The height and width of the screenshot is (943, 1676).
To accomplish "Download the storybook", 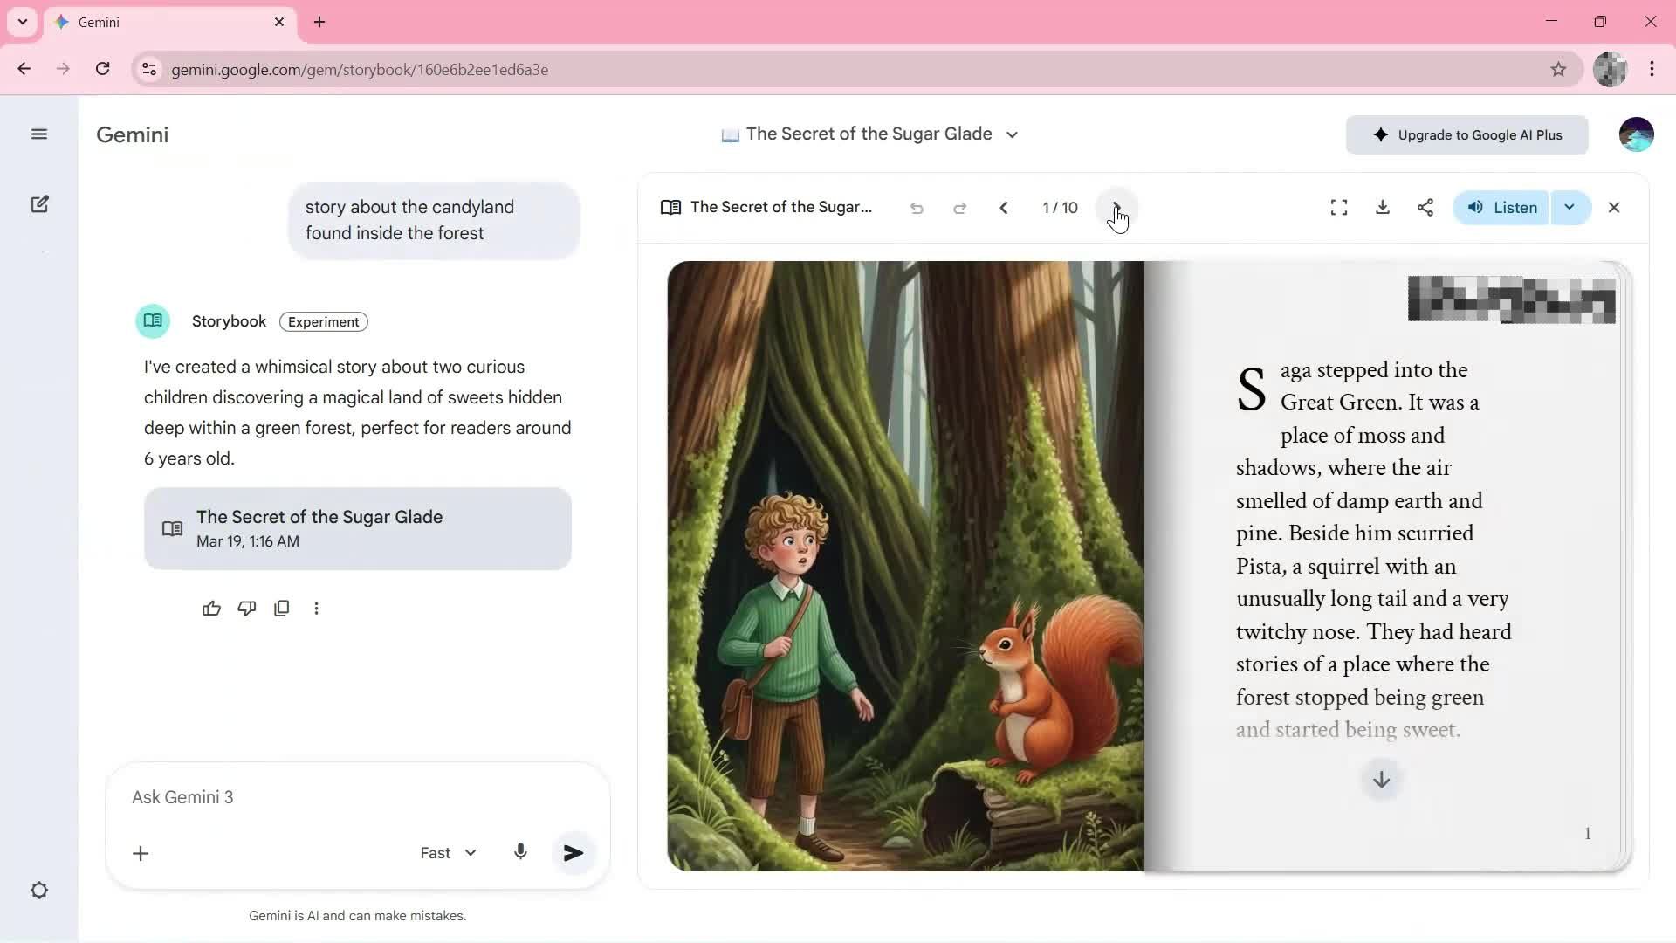I will (x=1382, y=208).
